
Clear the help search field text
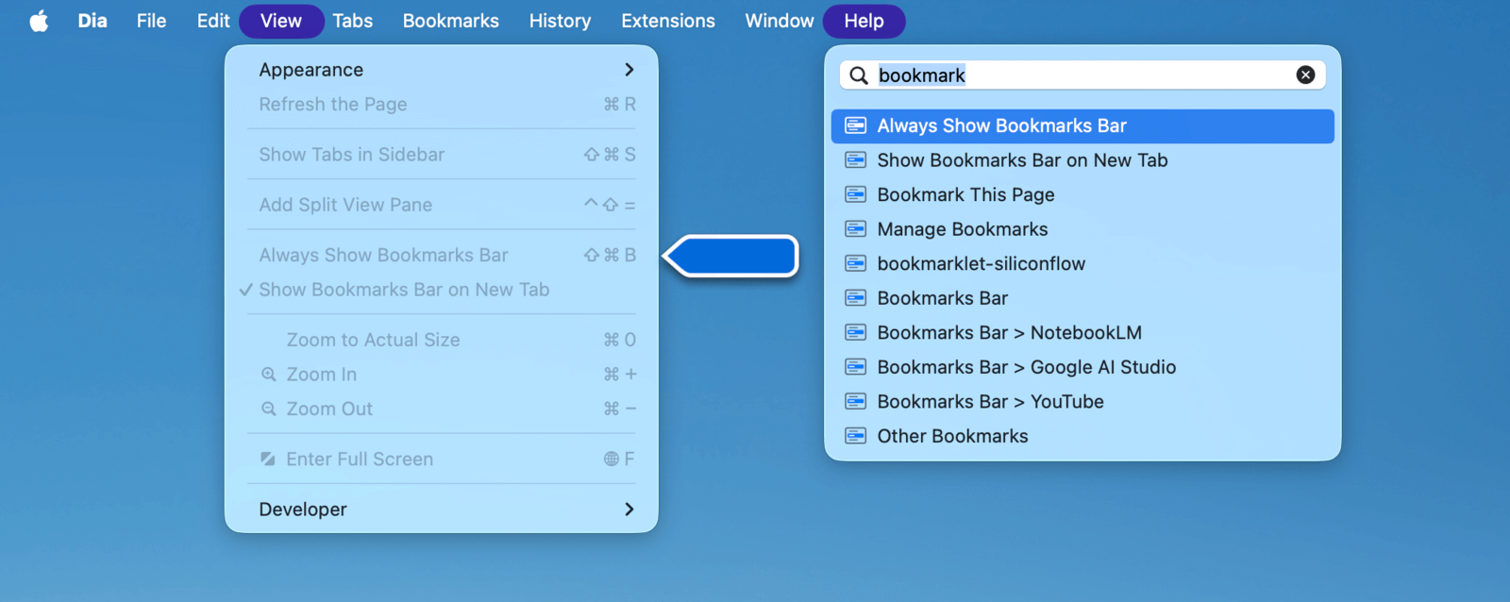click(x=1305, y=75)
